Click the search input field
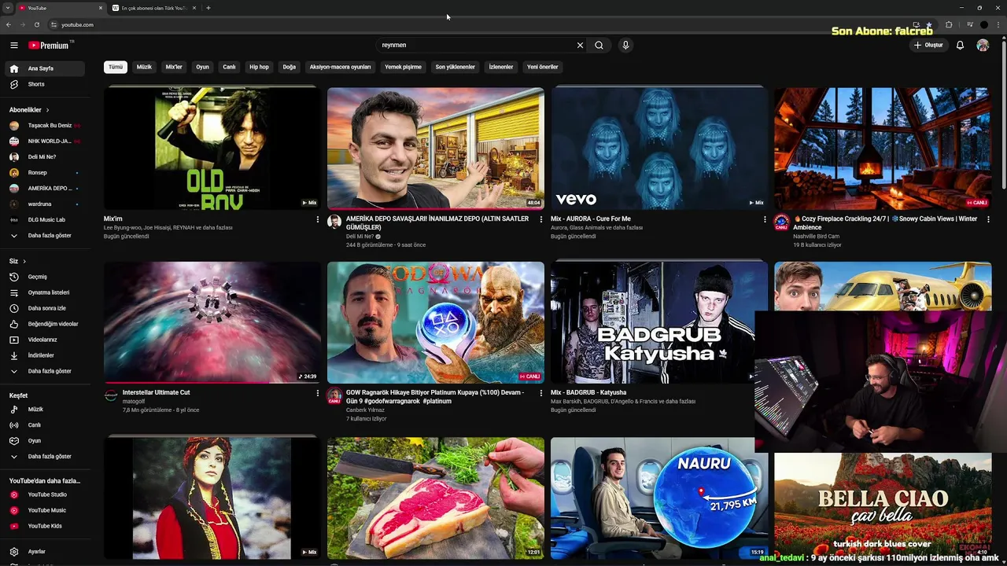The width and height of the screenshot is (1007, 566). tap(476, 46)
